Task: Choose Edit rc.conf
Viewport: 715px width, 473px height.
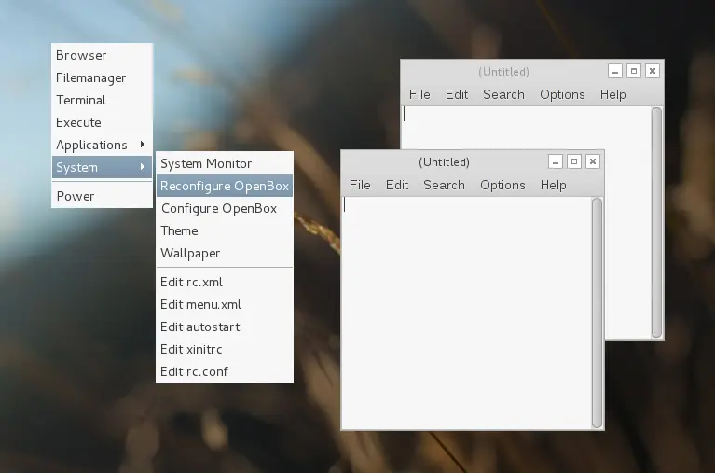Action: click(225, 371)
